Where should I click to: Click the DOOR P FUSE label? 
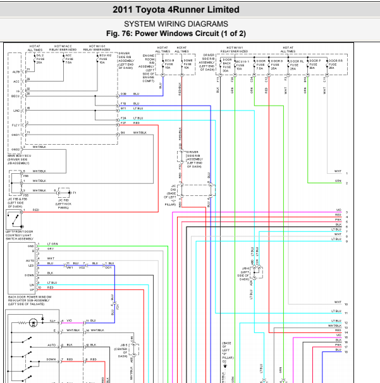(315, 64)
